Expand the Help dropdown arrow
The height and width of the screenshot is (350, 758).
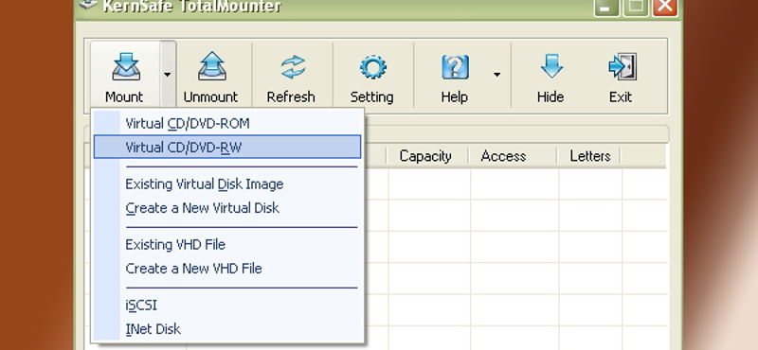click(x=496, y=75)
